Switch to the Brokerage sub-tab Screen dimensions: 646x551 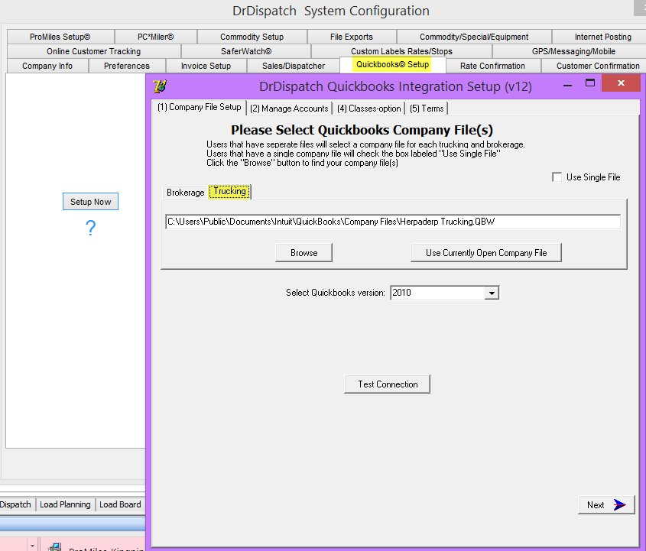pos(186,193)
